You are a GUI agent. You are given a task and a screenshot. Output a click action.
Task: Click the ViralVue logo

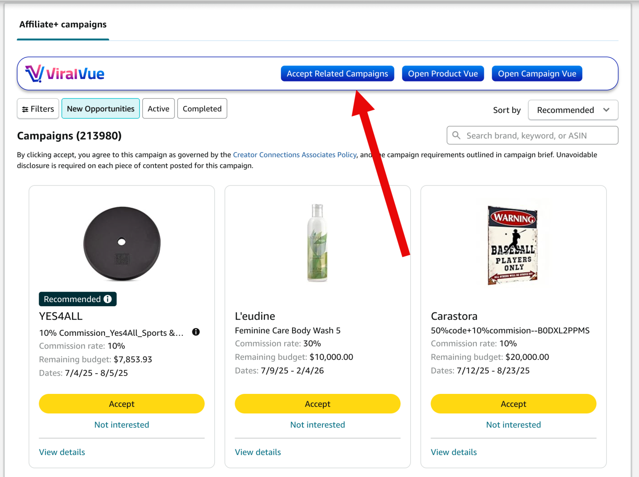(65, 74)
